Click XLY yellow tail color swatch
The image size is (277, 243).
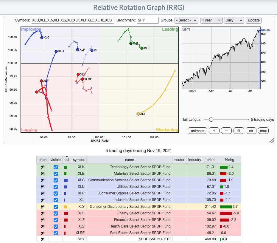[66, 207]
